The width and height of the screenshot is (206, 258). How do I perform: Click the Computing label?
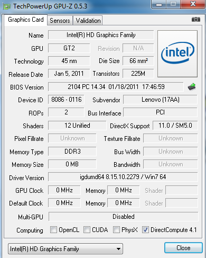point(30,230)
